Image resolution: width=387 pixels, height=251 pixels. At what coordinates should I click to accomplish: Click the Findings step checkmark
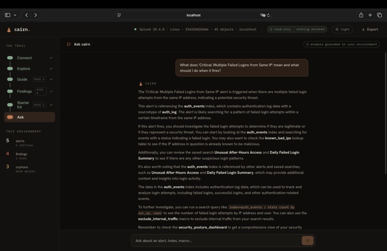pyautogui.click(x=51, y=91)
